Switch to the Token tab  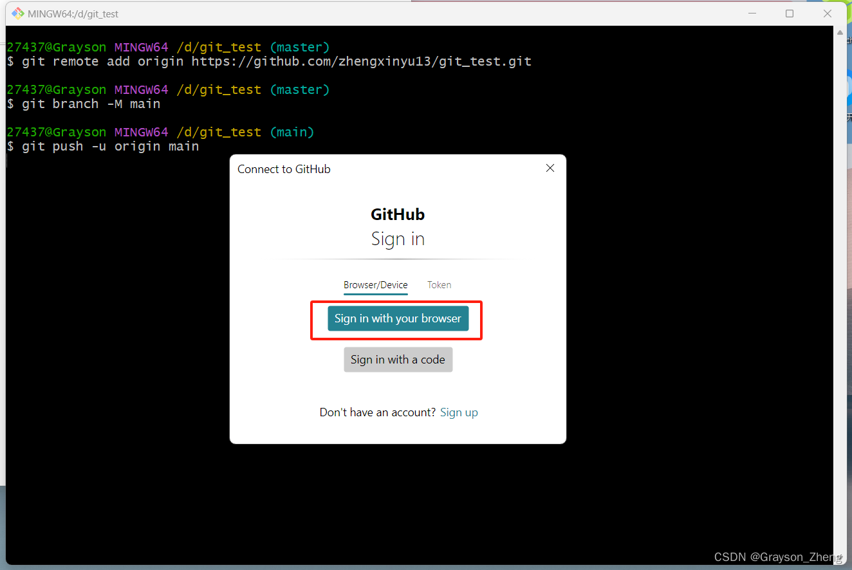coord(440,285)
